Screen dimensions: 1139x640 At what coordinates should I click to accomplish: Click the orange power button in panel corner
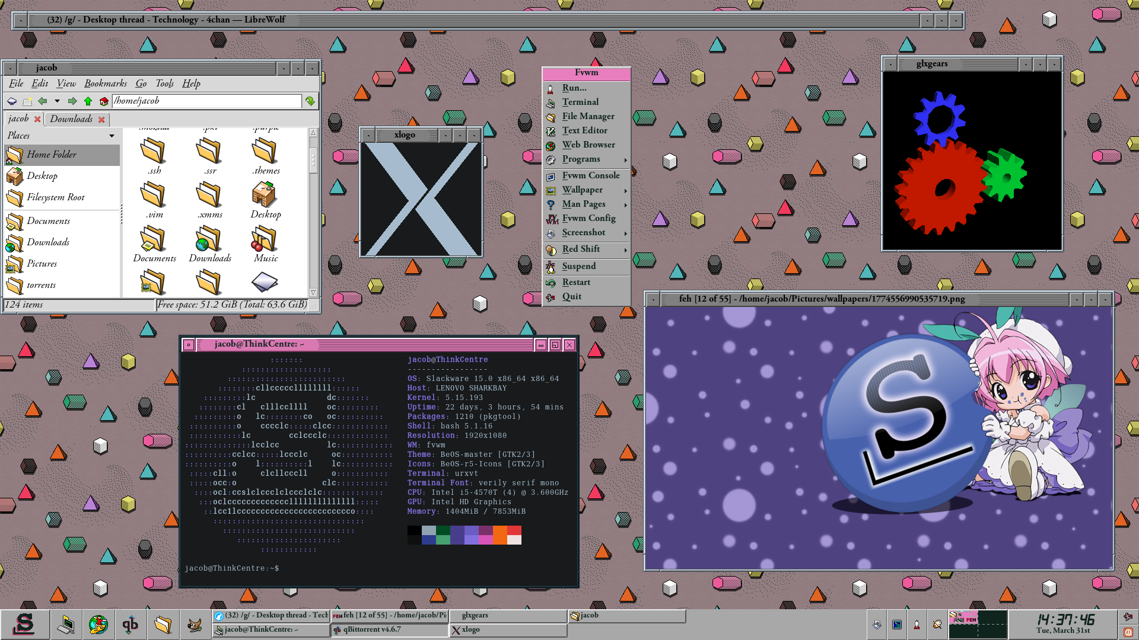[1128, 632]
